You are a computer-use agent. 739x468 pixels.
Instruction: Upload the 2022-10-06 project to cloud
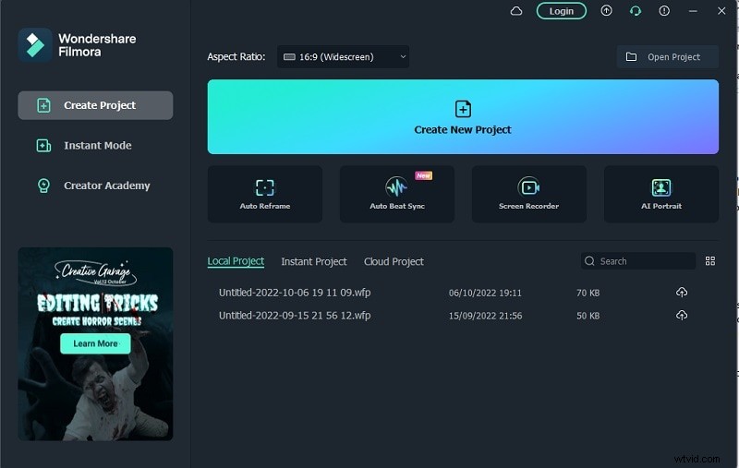coord(682,293)
